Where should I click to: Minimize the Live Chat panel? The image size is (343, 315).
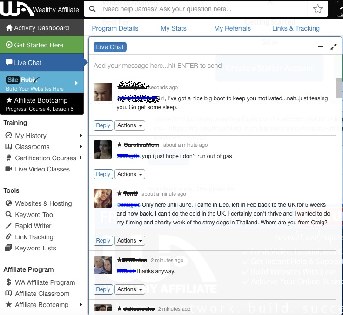[321, 46]
